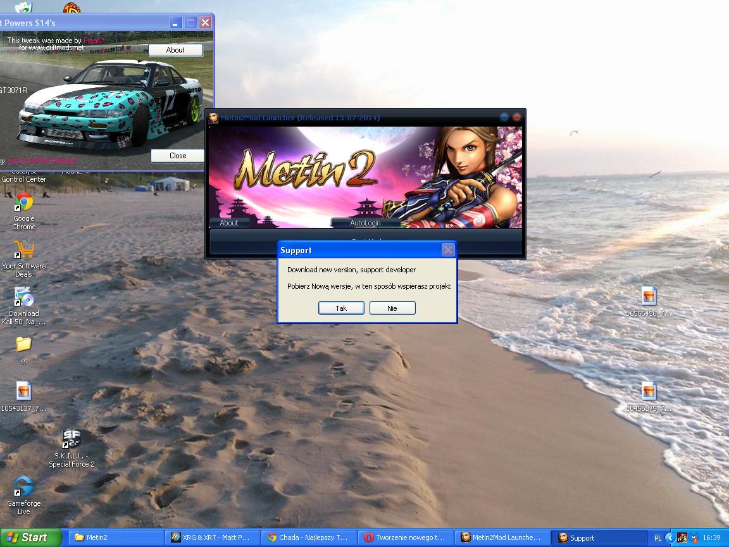Close the Support dialog with X
This screenshot has width=729, height=547.
[448, 250]
